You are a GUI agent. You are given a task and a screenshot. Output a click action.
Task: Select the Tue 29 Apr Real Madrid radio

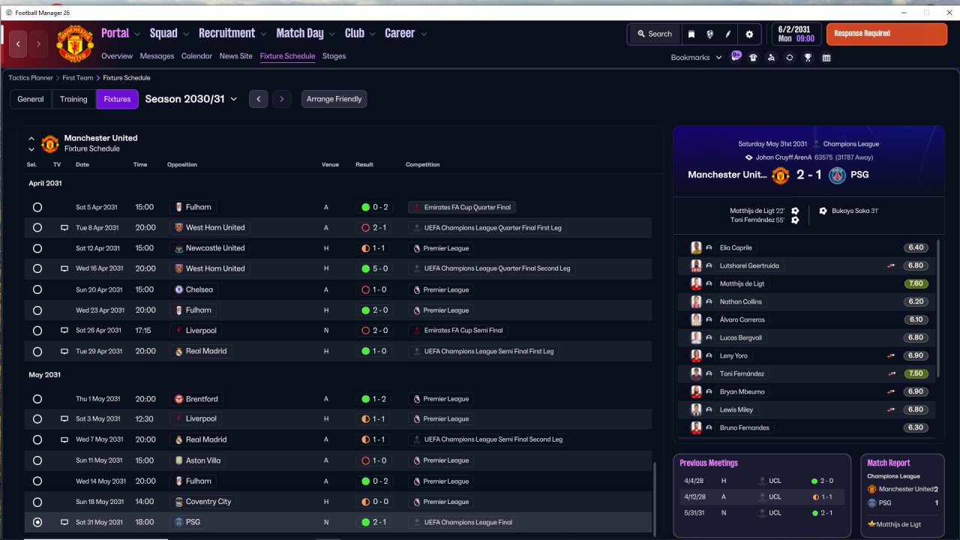(x=37, y=351)
